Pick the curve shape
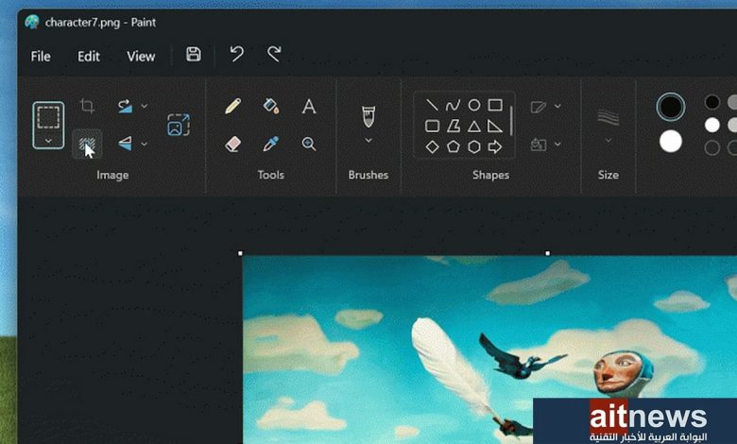737x444 pixels. pos(453,105)
